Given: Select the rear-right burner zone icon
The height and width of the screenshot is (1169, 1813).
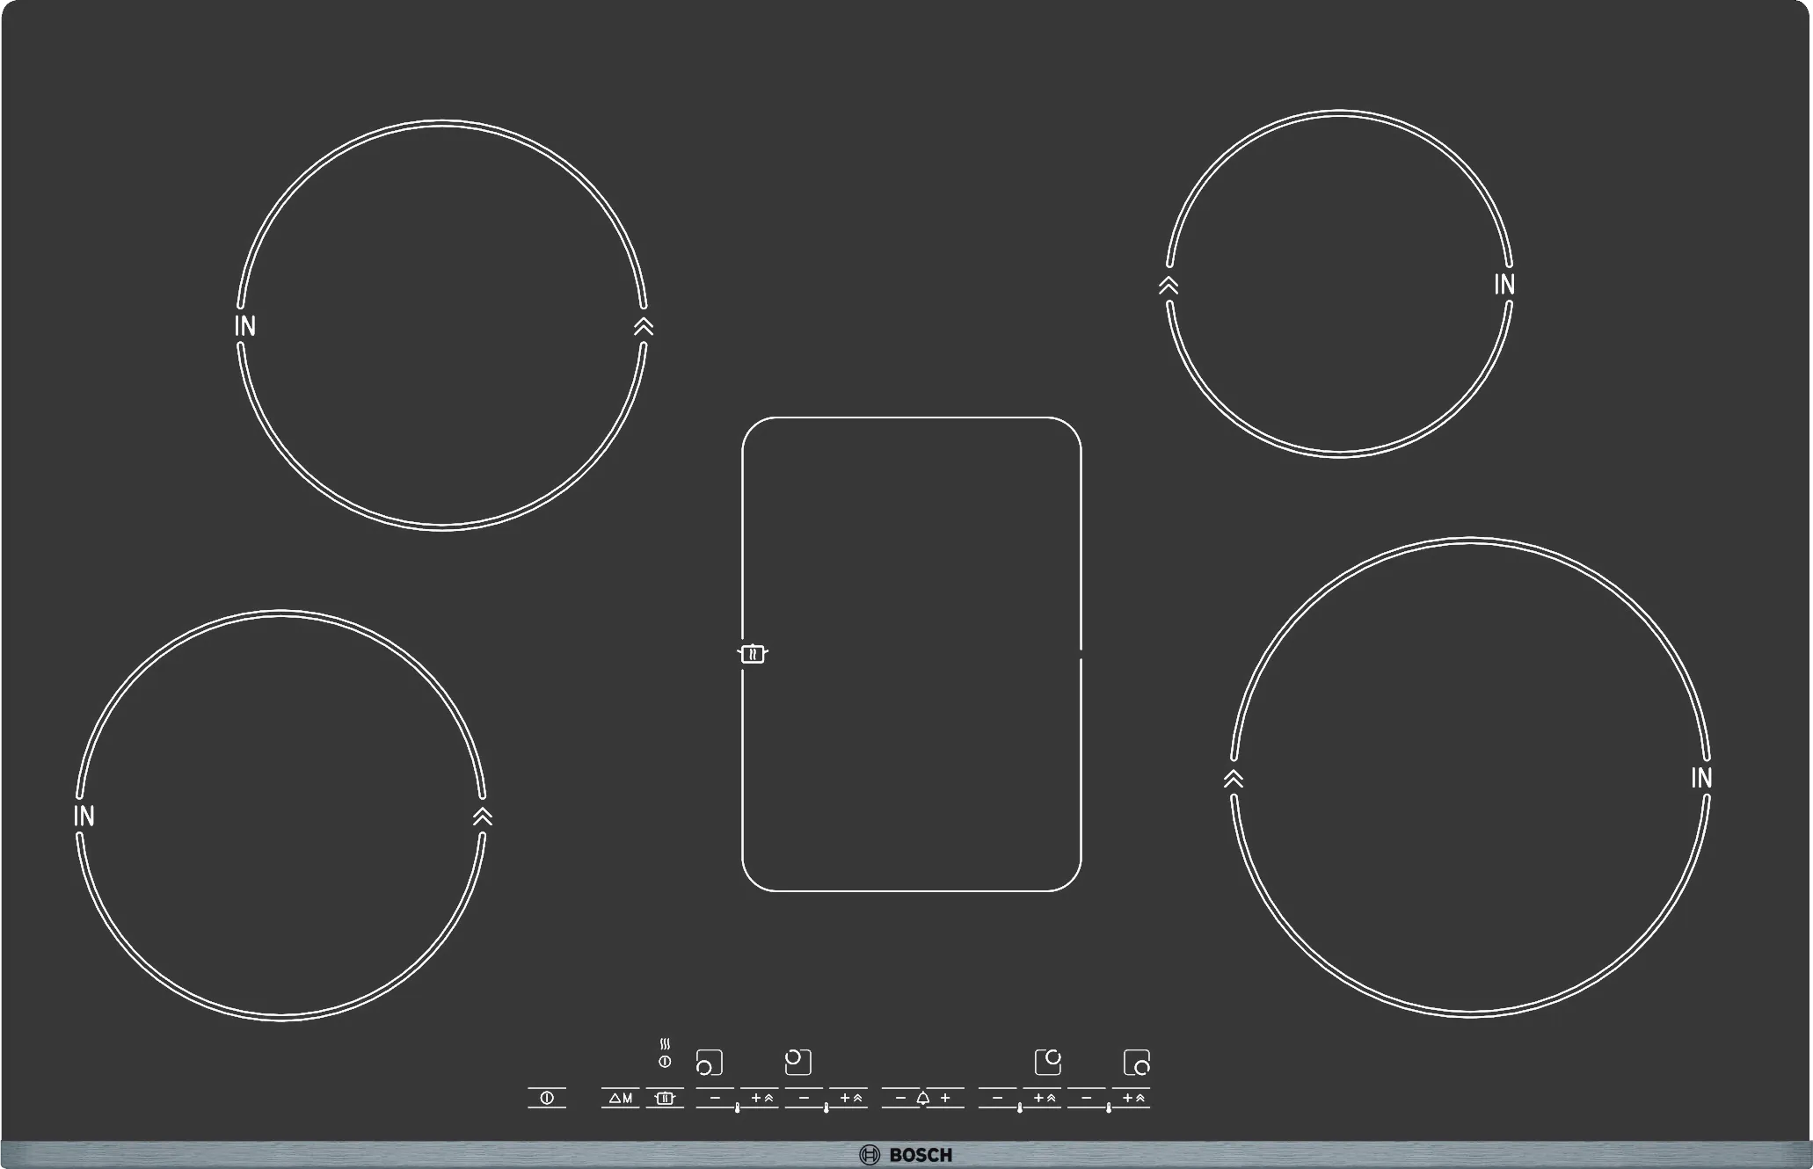Looking at the screenshot, I should 1047,1062.
